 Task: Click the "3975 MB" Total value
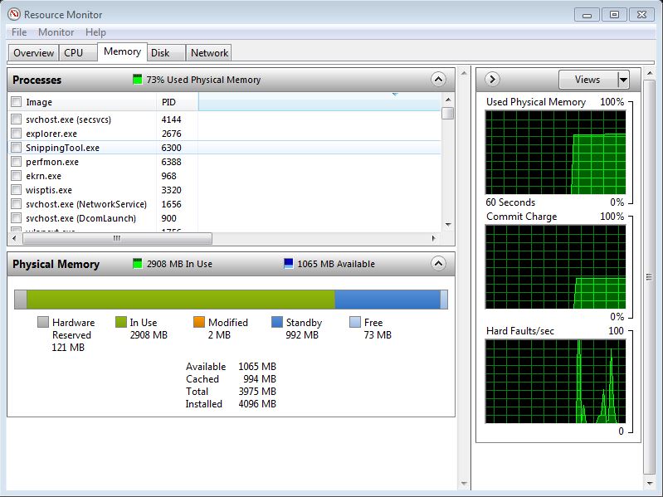click(x=257, y=392)
